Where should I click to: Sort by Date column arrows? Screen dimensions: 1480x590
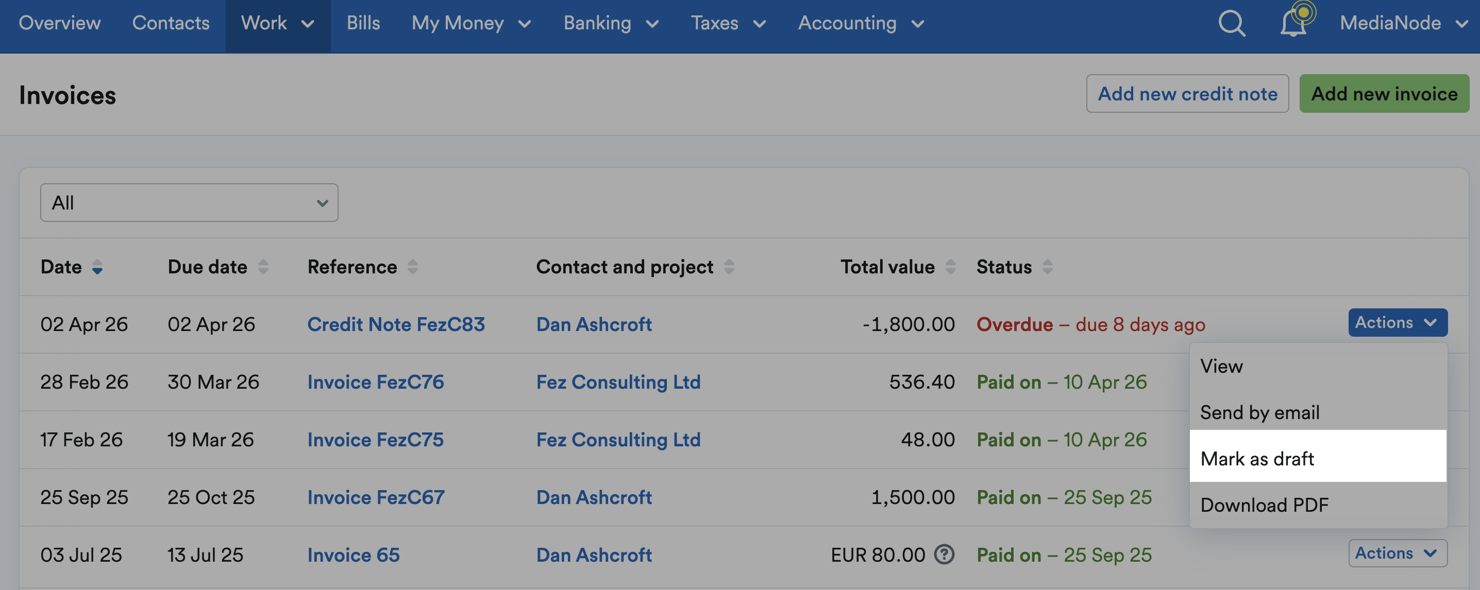[x=97, y=267]
